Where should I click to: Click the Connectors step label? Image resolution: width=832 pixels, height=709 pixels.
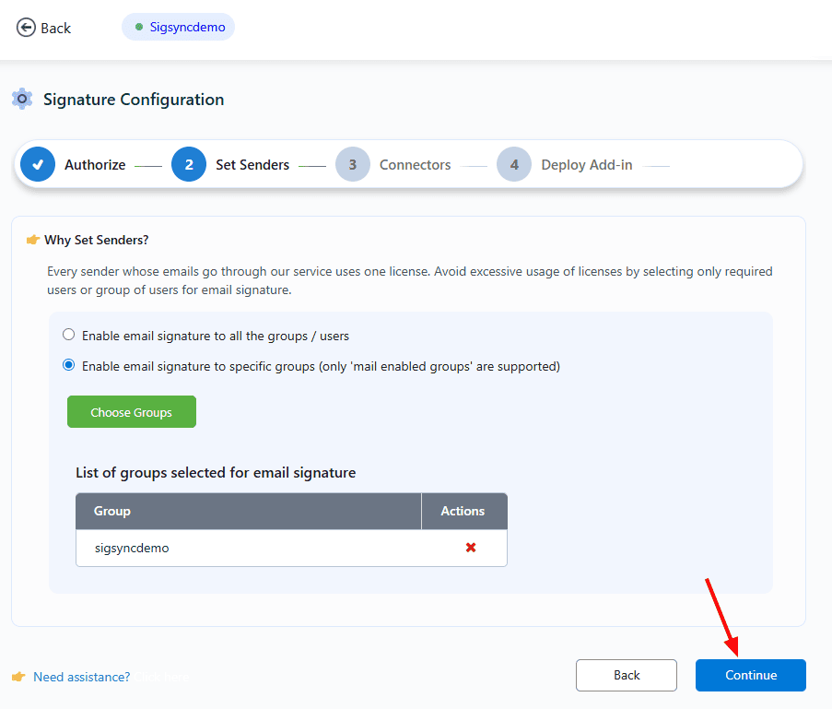coord(415,165)
